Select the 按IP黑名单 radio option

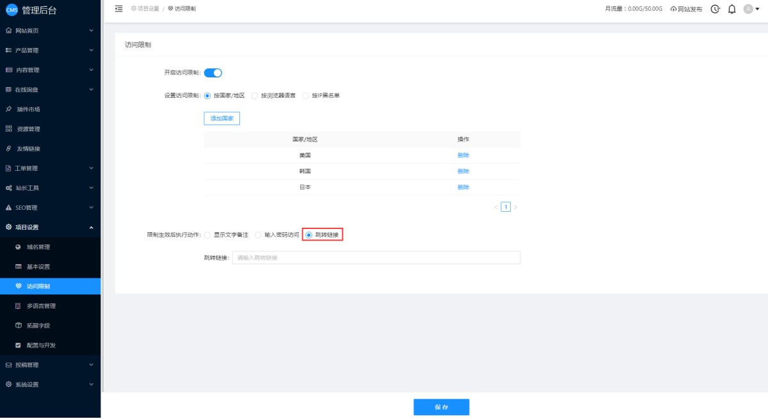[x=306, y=96]
